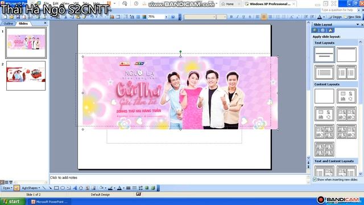364x205 pixels.
Task: Switch to Slide Sorter view button
Action: pyautogui.click(x=6, y=182)
